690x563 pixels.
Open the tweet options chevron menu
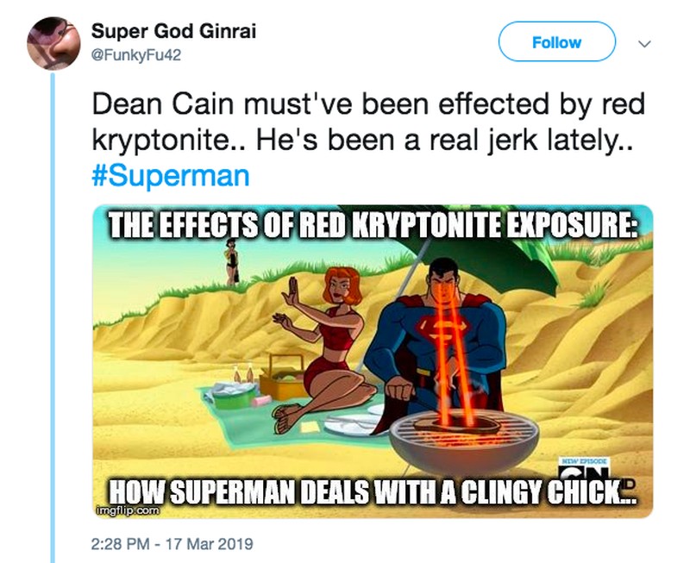pos(642,43)
